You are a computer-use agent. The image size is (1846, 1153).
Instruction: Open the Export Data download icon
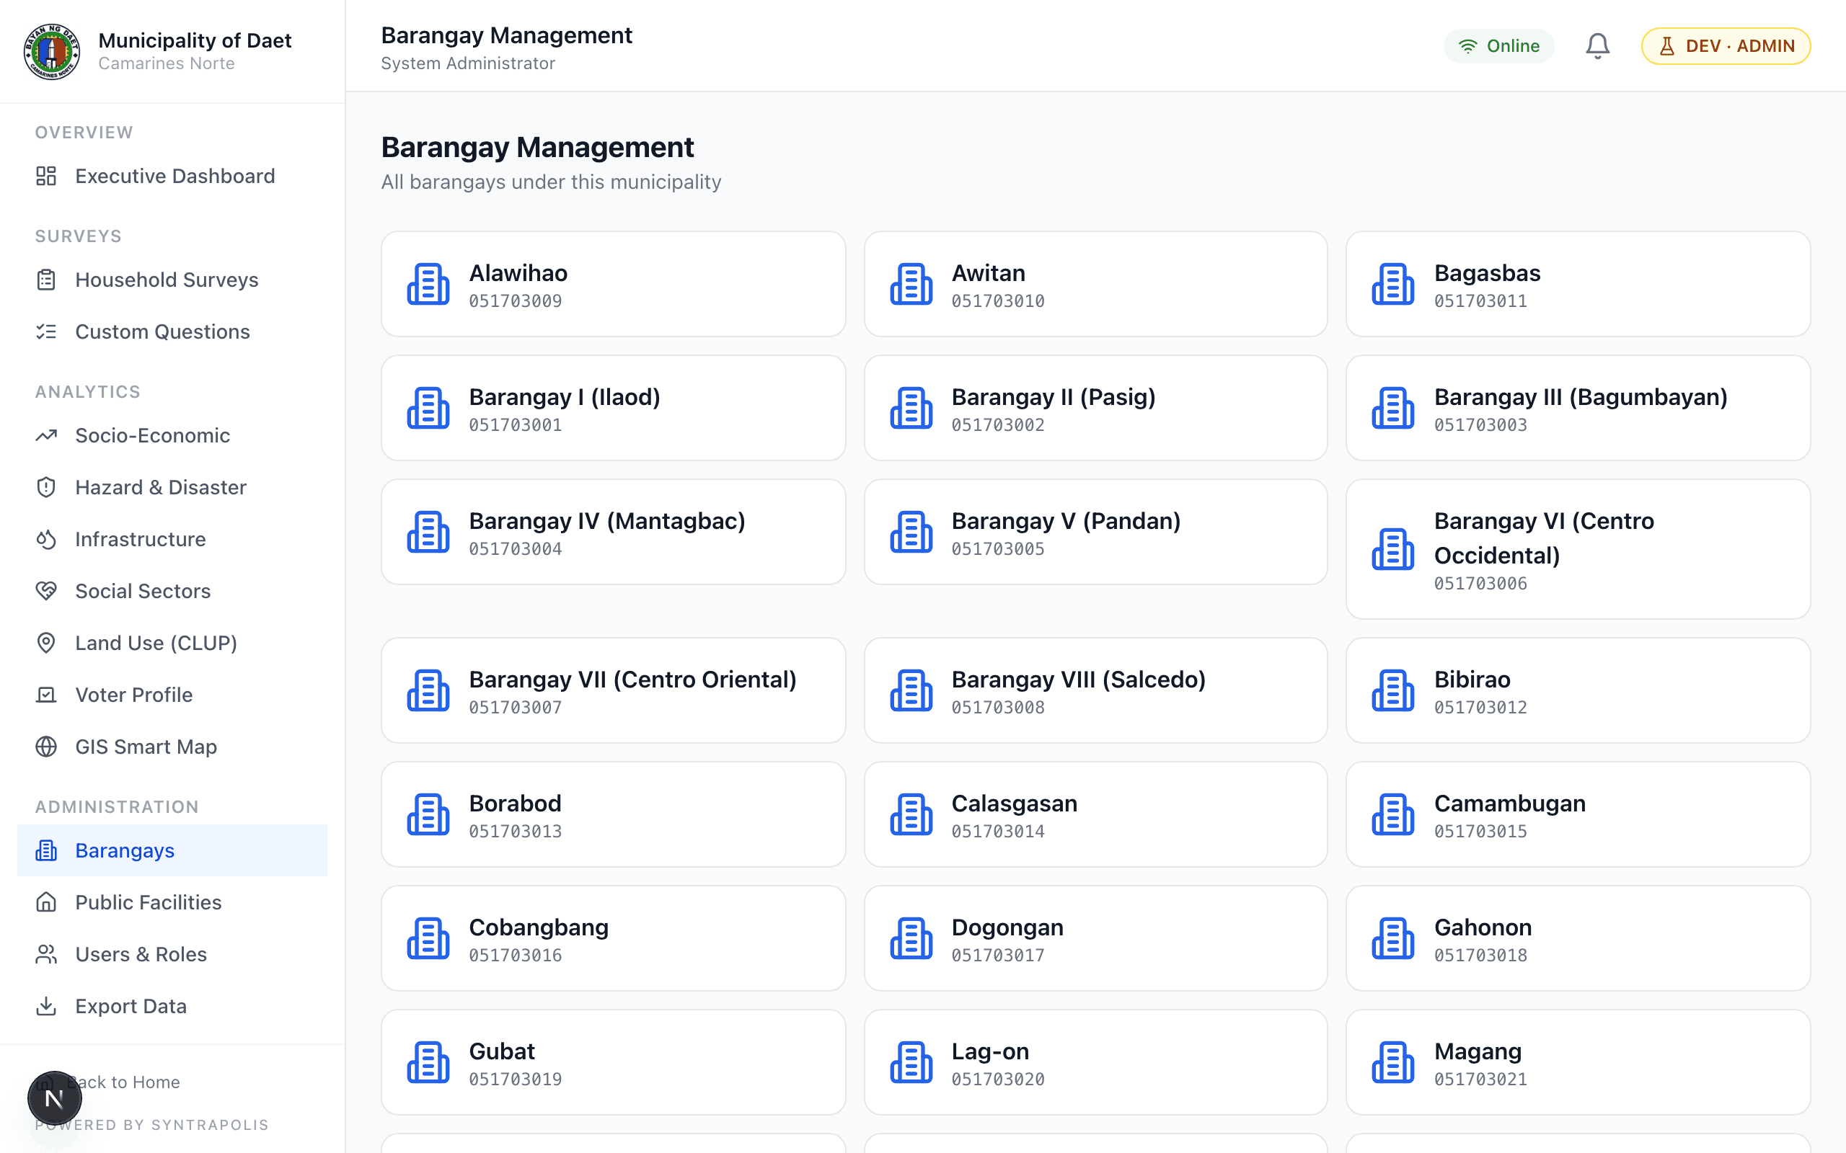pyautogui.click(x=47, y=1006)
